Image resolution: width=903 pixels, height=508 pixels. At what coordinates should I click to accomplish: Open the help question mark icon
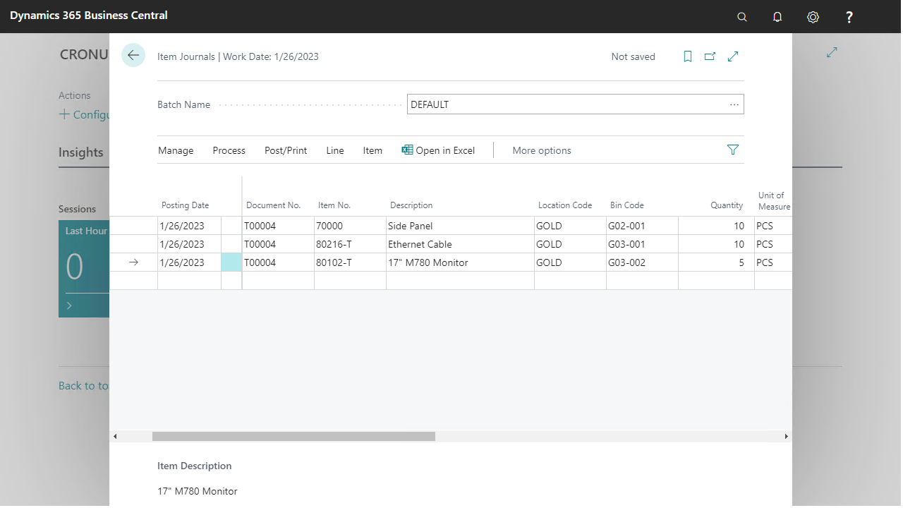coord(849,17)
